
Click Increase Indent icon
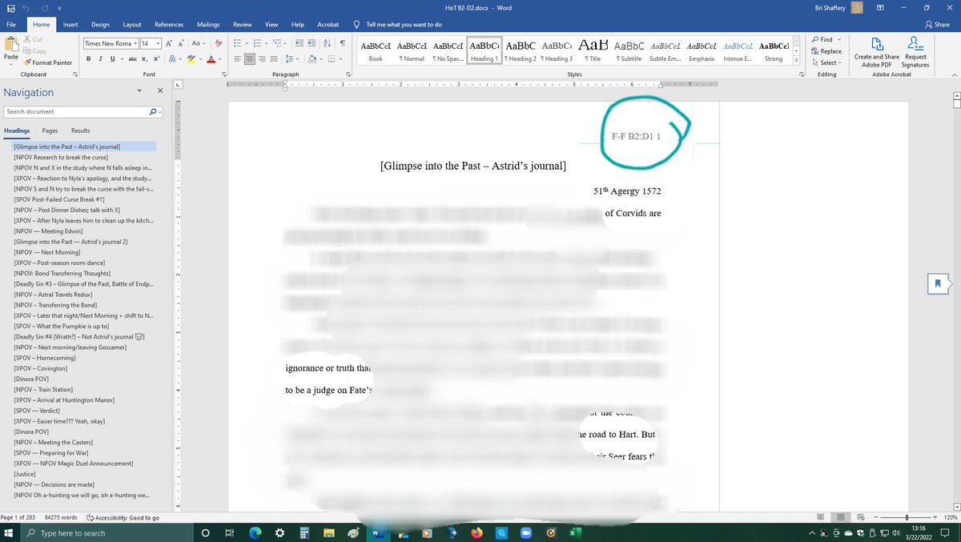coord(312,43)
